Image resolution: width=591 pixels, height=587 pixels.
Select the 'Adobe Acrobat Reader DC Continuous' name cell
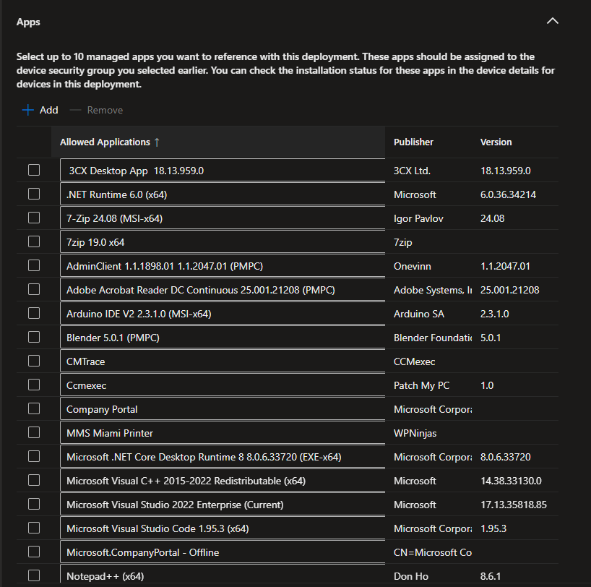point(223,290)
